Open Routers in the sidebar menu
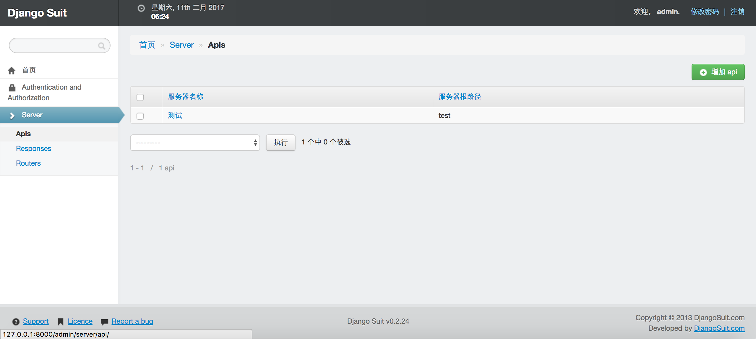The height and width of the screenshot is (339, 756). (x=28, y=163)
